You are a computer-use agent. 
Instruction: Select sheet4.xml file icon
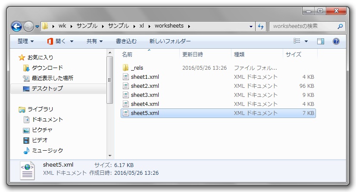125,104
